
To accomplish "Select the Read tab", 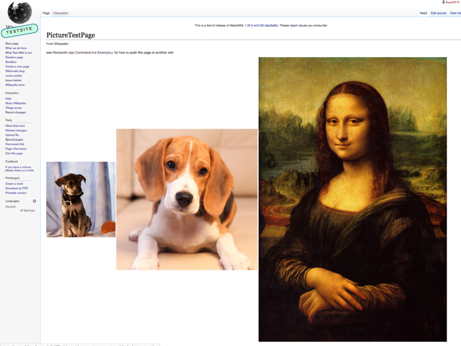I will (x=424, y=13).
